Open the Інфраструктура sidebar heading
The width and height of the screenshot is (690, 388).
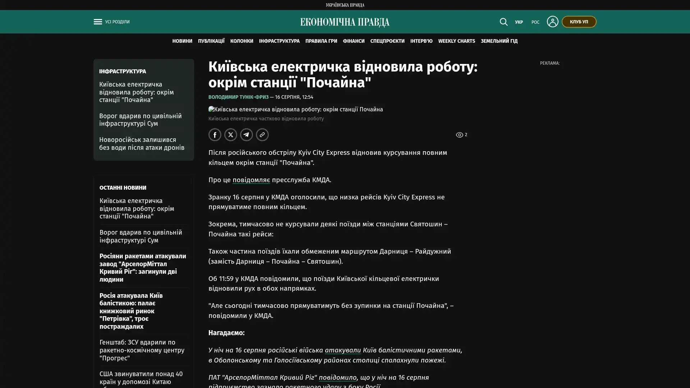123,71
